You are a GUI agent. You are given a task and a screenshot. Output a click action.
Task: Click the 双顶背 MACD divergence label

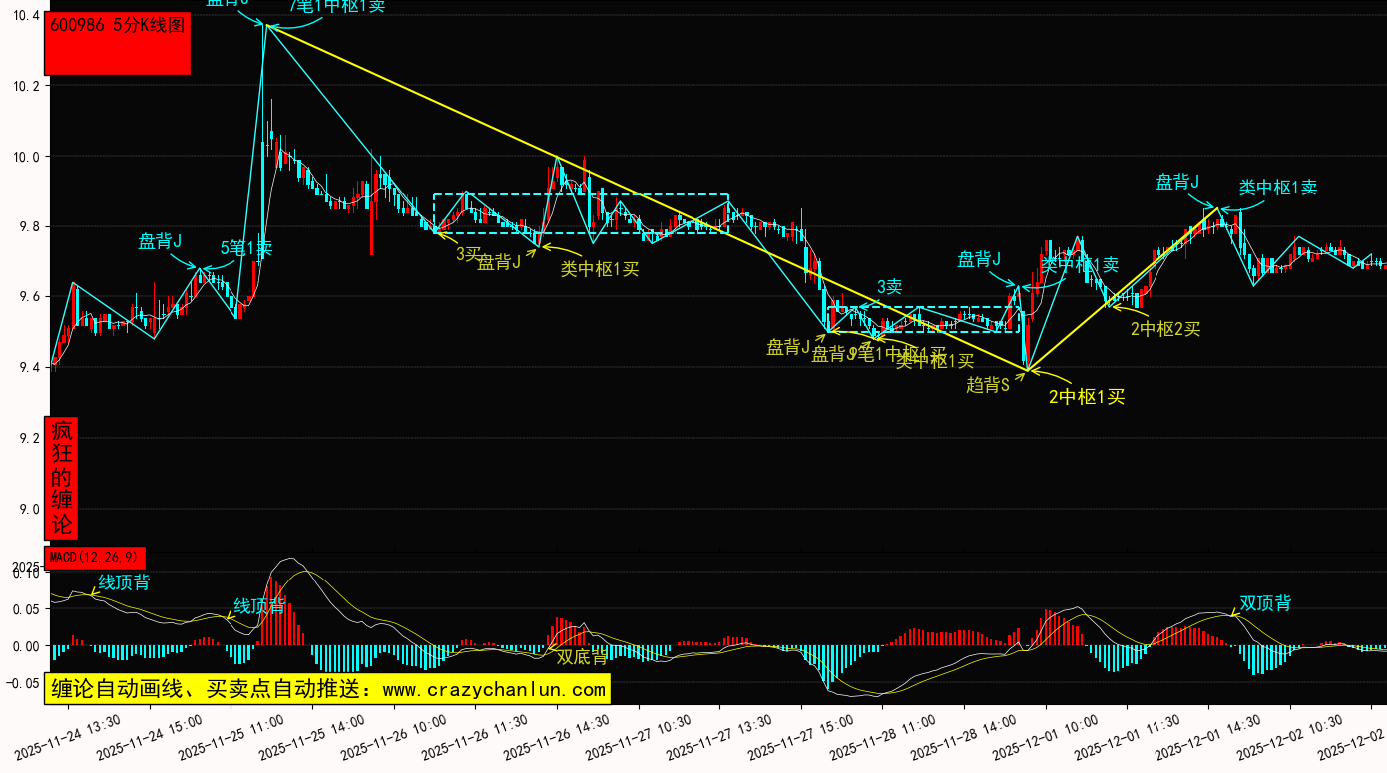pos(1265,603)
